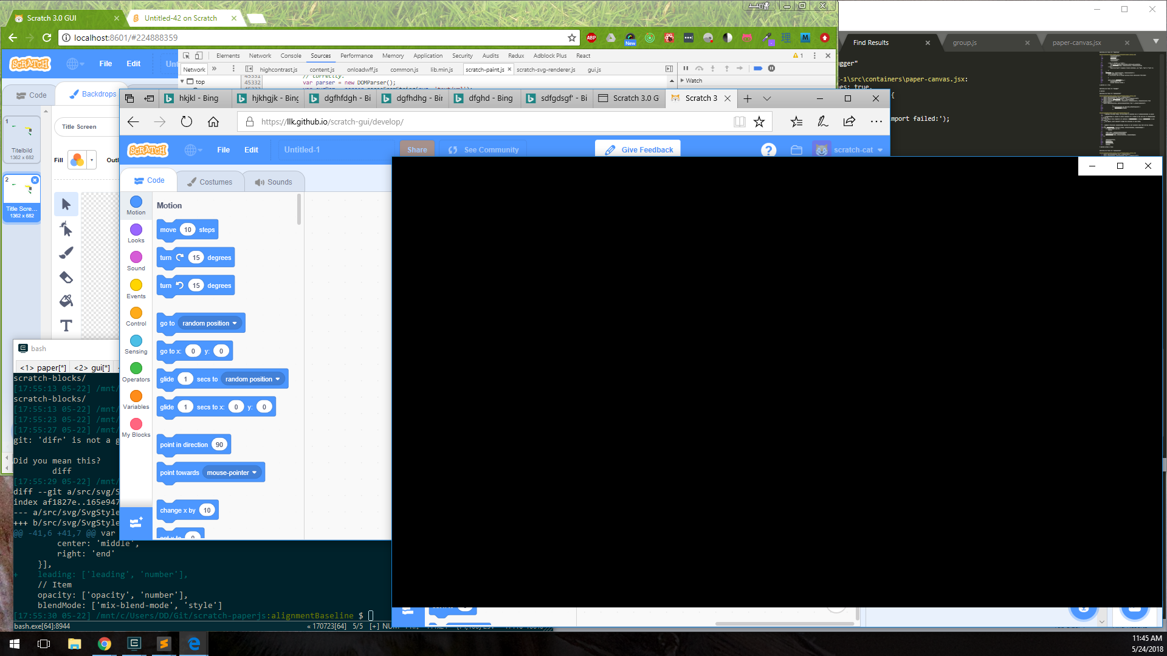This screenshot has width=1167, height=656.
Task: Toggle pause script execution in DevTools
Action: coord(686,68)
